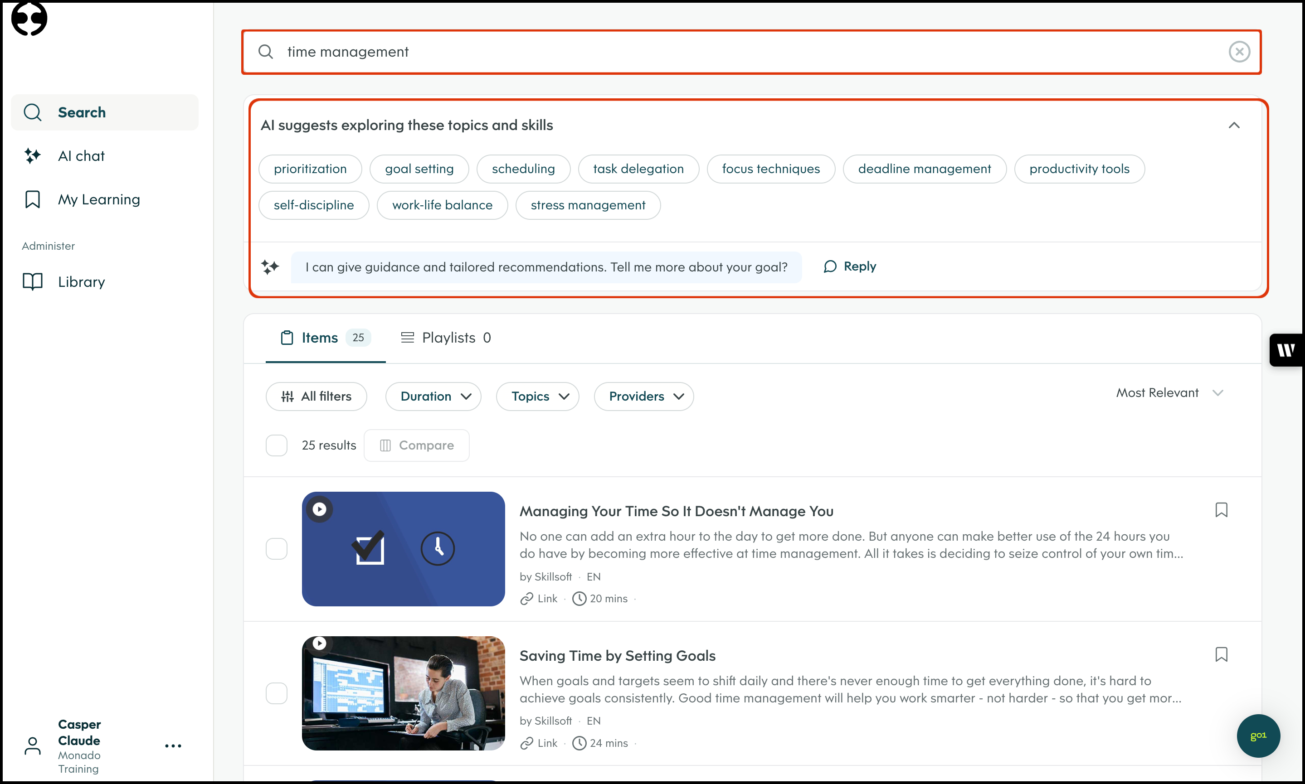Viewport: 1305px width, 784px height.
Task: Bookmark 'Saving Time by Setting Goals'
Action: point(1221,654)
